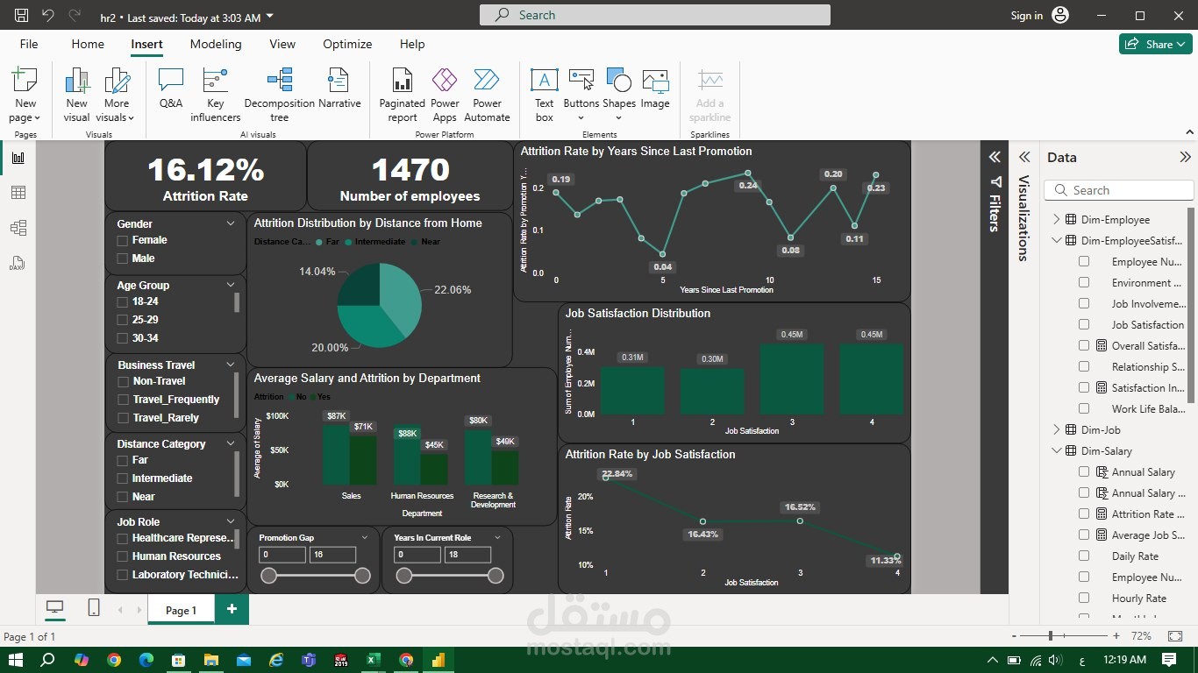Image resolution: width=1198 pixels, height=673 pixels.
Task: Open the Help ribbon tab
Action: point(412,44)
